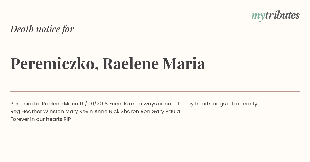Click "Maria" in the large title
310x162 pixels.
click(184, 64)
